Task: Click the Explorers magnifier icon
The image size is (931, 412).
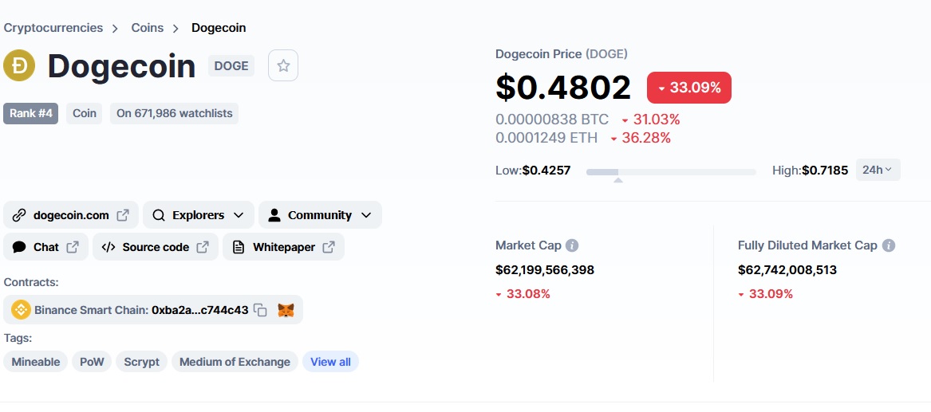Action: [x=159, y=215]
